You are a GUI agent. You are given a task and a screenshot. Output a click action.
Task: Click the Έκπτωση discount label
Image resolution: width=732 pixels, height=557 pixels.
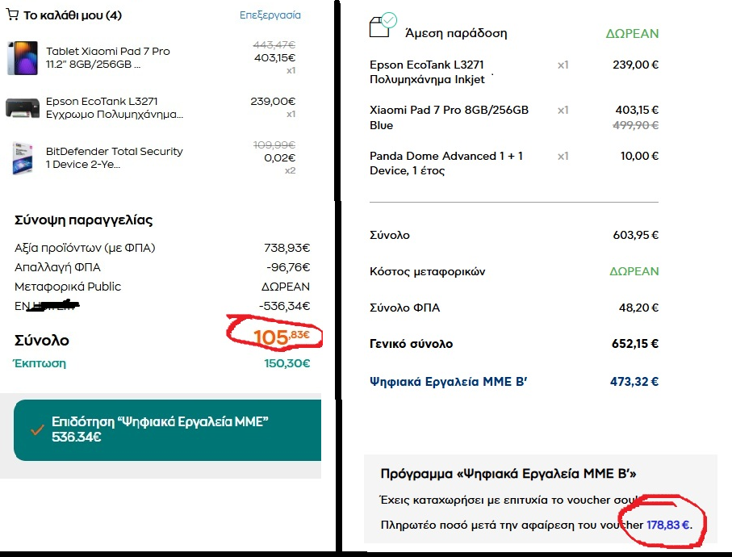click(40, 363)
